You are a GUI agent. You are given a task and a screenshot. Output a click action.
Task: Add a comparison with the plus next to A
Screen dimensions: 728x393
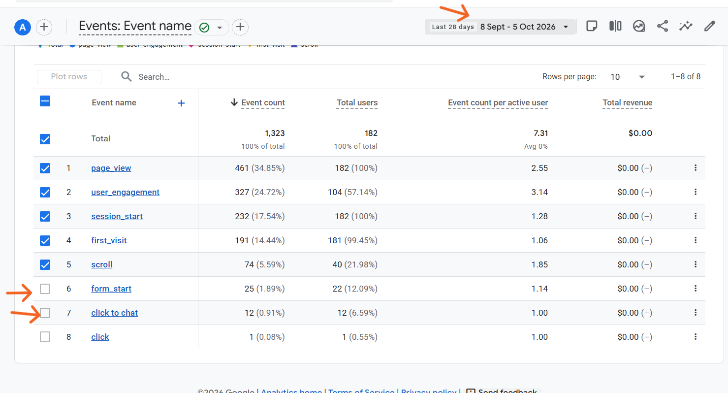pos(44,27)
